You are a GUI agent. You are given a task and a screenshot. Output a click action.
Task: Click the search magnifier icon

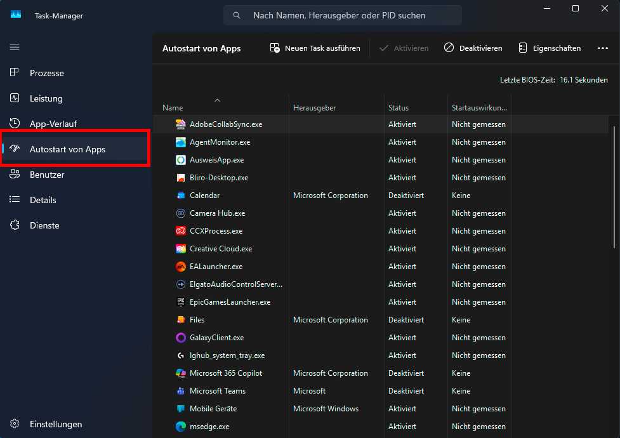tap(237, 15)
